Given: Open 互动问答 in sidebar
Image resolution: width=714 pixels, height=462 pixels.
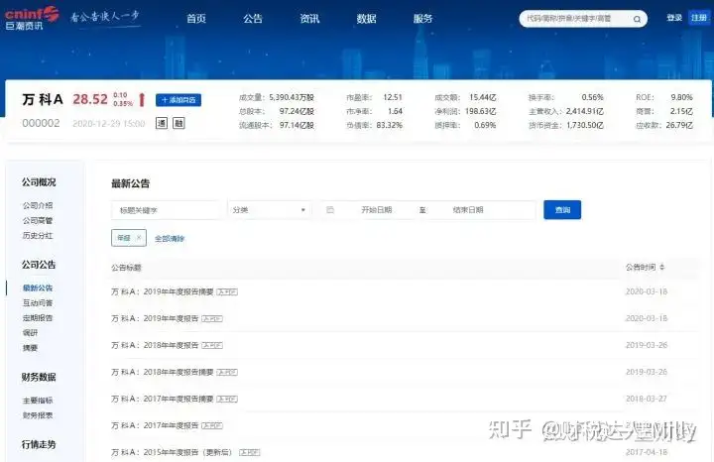Looking at the screenshot, I should click(38, 303).
